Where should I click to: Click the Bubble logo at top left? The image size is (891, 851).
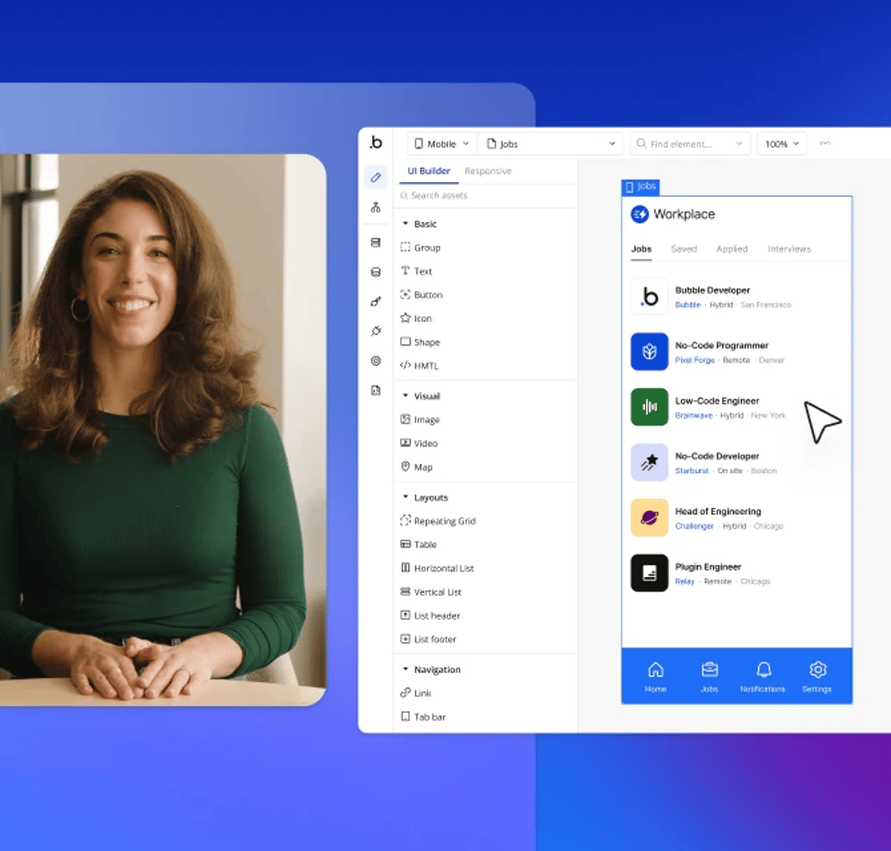375,143
